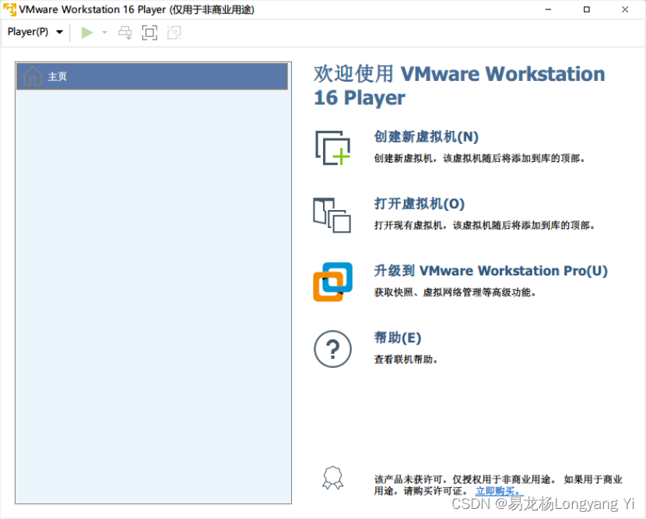Click the VMware Workstation Pro upgrade icon
This screenshot has height=519, width=646.
(333, 282)
